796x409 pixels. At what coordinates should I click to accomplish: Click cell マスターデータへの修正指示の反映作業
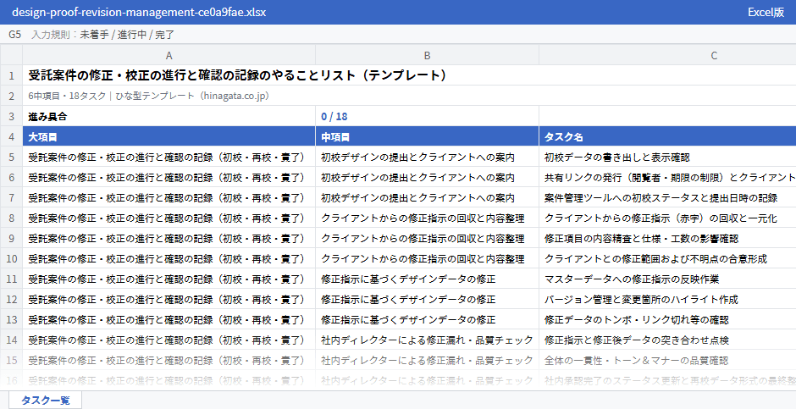tap(667, 279)
